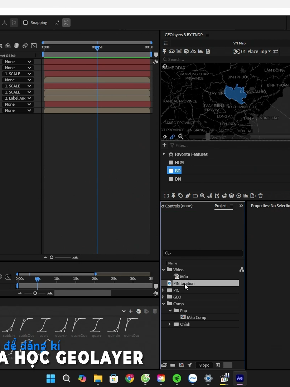Open the Project panel hamburger menu
Image resolution: width=290 pixels, height=387 pixels.
pos(232,206)
